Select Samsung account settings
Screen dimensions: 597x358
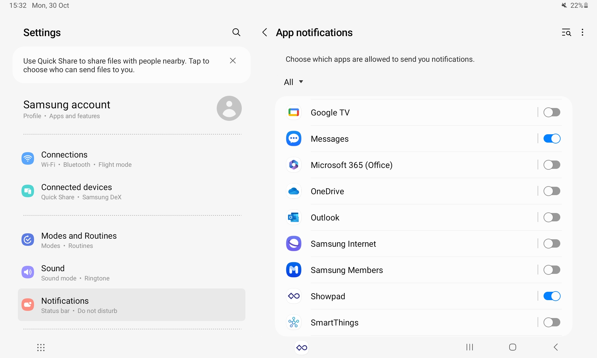67,105
